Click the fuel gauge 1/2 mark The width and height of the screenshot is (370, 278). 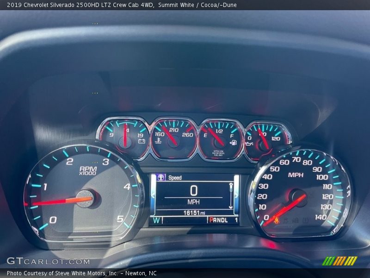pyautogui.click(x=219, y=131)
